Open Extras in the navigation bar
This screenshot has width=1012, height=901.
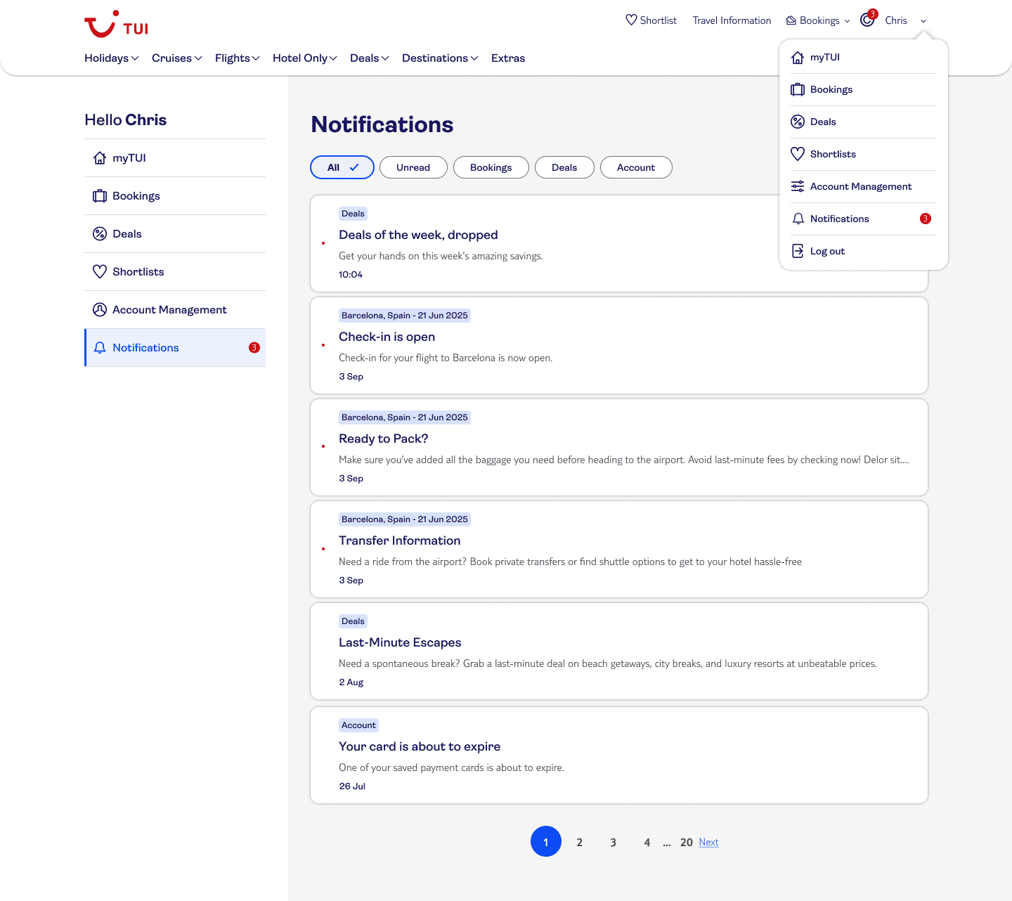click(x=508, y=58)
